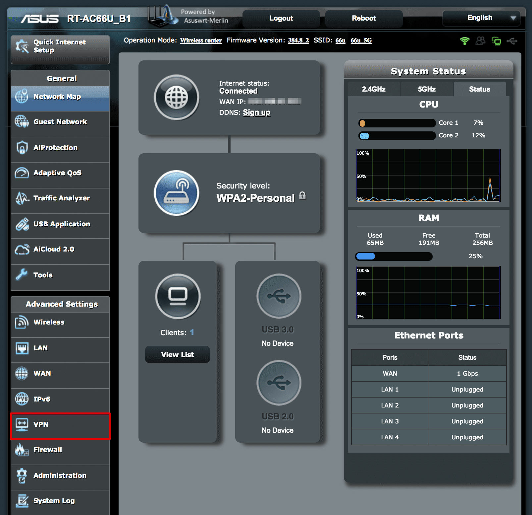Image resolution: width=532 pixels, height=515 pixels.
Task: Switch to the 5GHz tab
Action: coord(426,89)
